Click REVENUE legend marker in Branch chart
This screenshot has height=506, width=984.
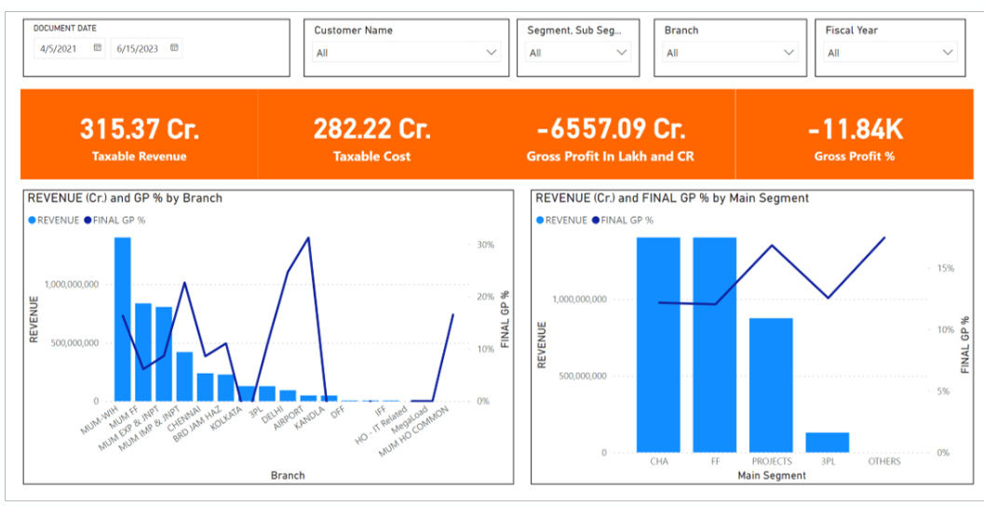tap(33, 220)
